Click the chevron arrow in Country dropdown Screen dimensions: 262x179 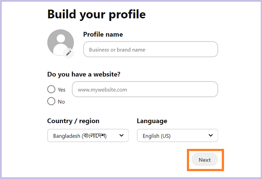pos(122,135)
